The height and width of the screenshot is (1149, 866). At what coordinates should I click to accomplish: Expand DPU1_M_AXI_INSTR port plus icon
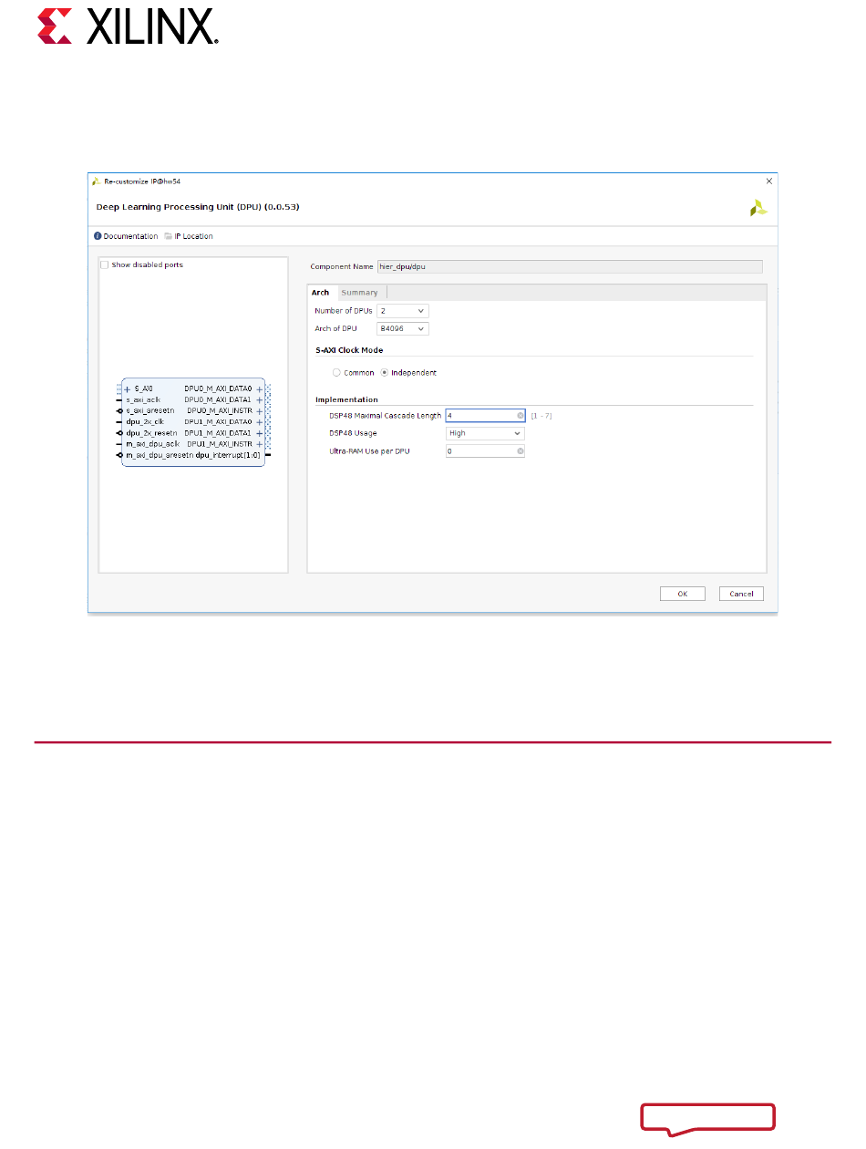260,444
